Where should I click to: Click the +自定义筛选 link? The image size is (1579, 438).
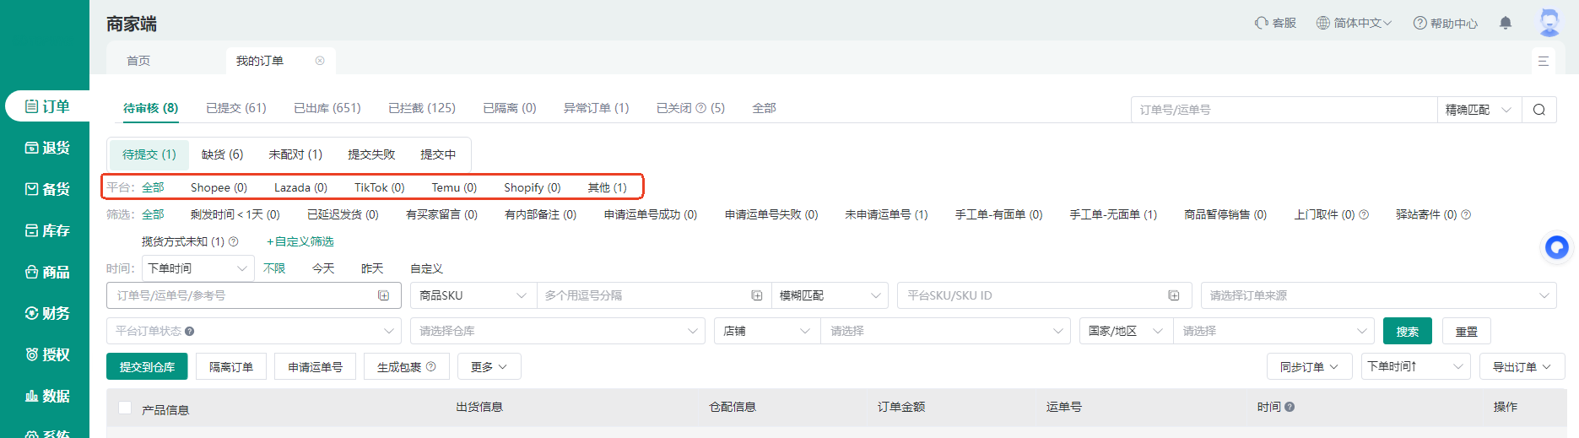pyautogui.click(x=300, y=241)
